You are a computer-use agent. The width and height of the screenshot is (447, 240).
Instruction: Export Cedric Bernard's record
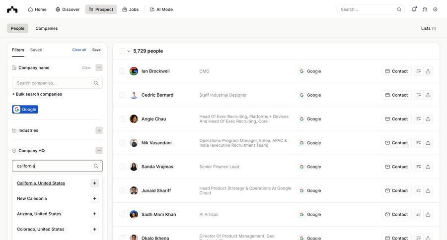(x=428, y=95)
